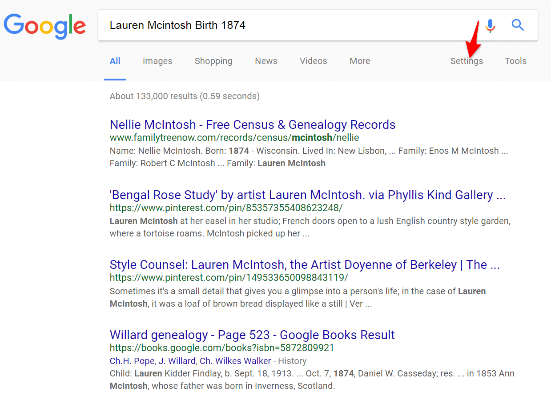Switch to the Videos tab

(x=314, y=61)
